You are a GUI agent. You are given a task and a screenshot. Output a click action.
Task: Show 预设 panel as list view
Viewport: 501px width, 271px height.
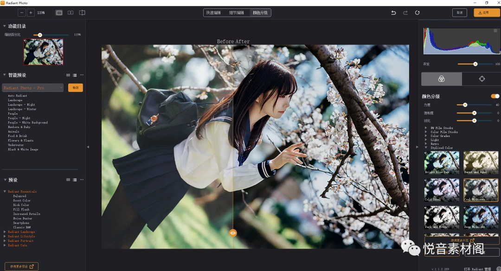click(x=75, y=180)
